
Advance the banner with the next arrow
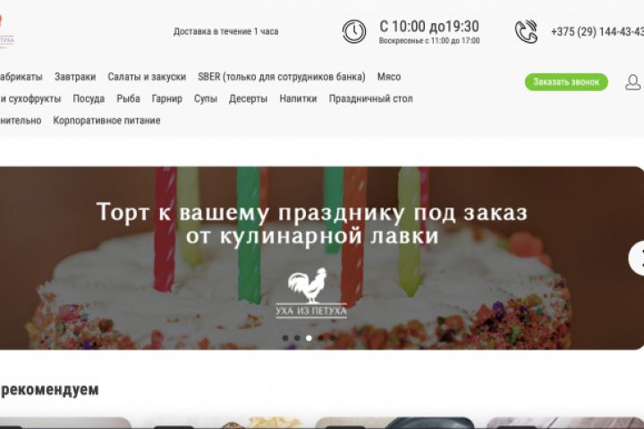coord(638,258)
